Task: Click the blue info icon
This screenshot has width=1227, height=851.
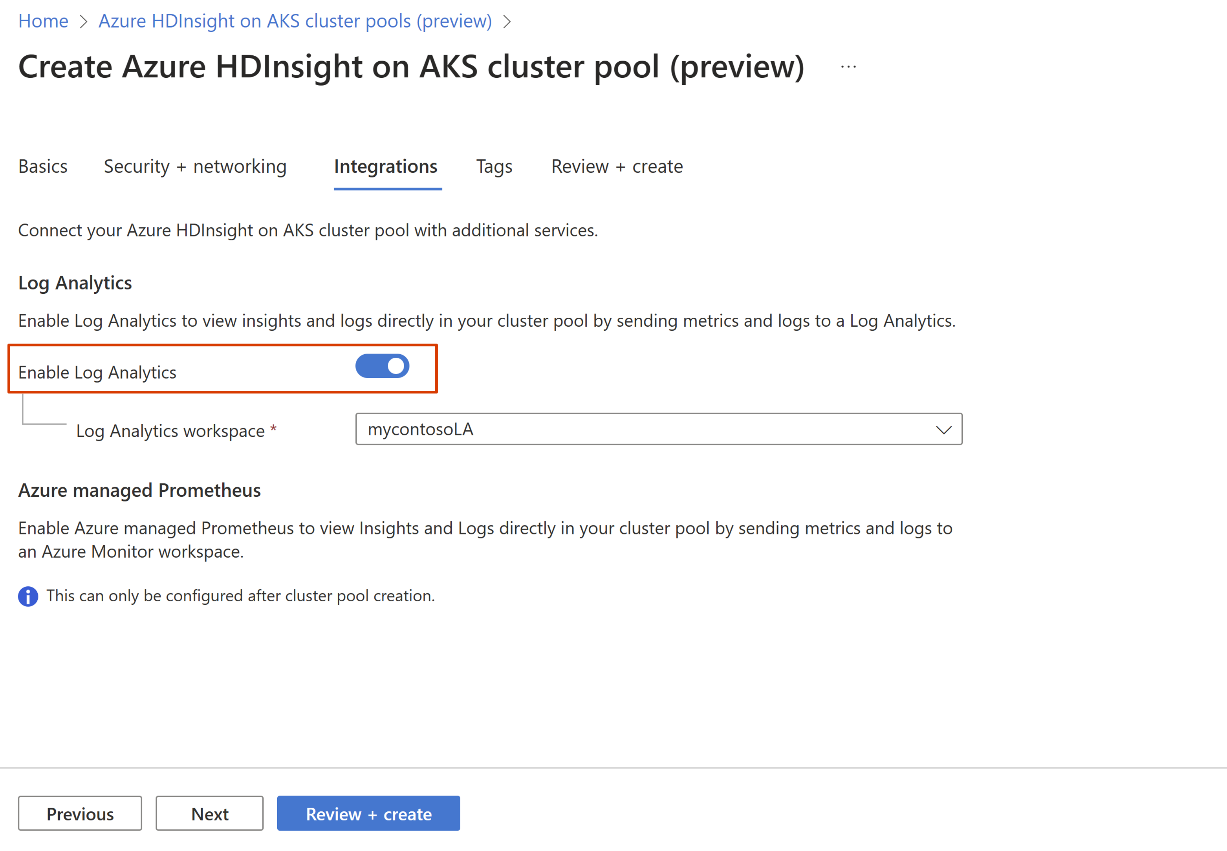Action: [28, 596]
